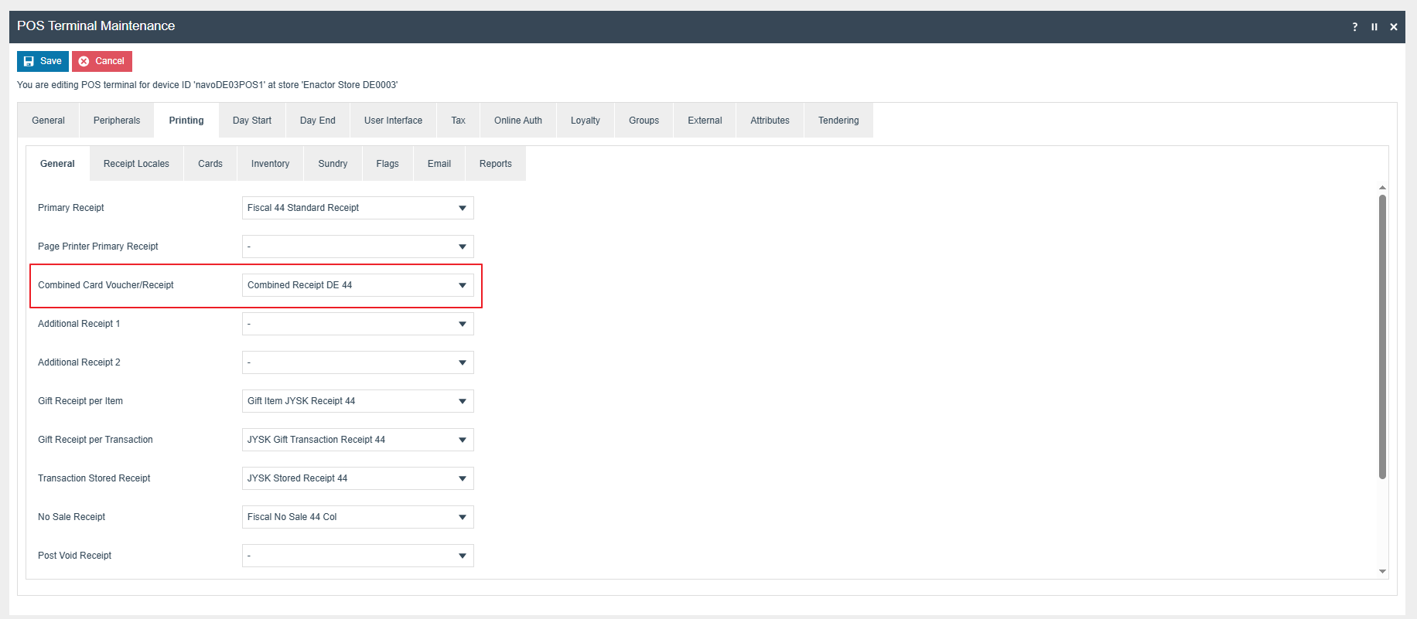The width and height of the screenshot is (1417, 619).
Task: Go to the Tendering tab
Action: [x=838, y=121]
